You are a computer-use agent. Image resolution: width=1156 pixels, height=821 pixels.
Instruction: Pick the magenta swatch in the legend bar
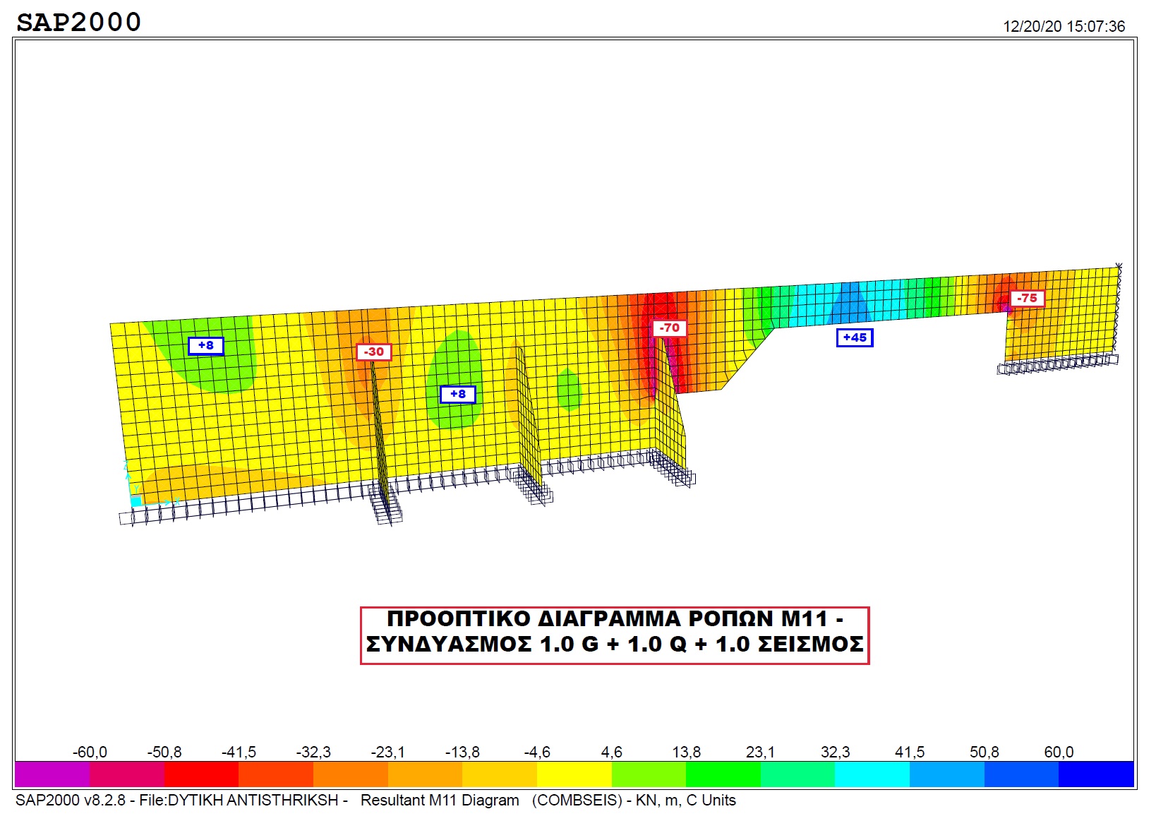(52, 774)
